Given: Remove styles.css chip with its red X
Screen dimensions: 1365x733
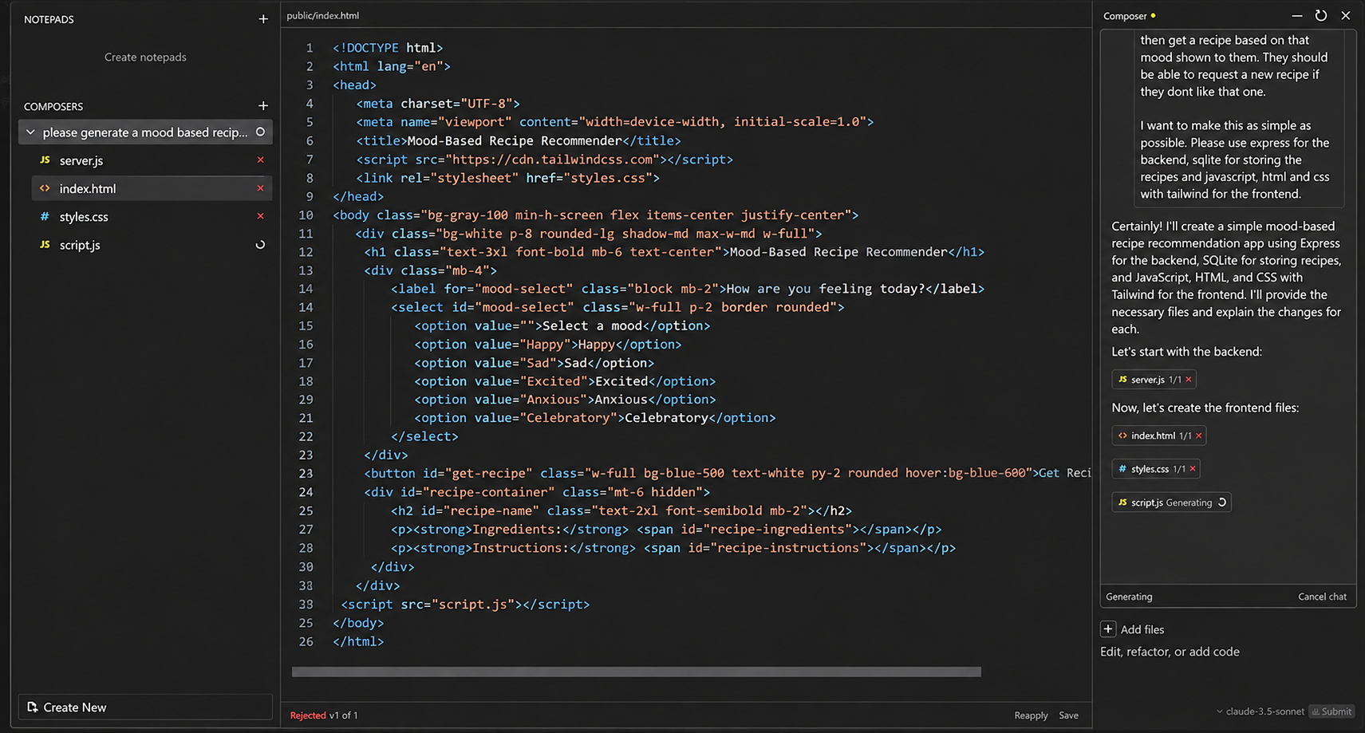Looking at the screenshot, I should 1193,469.
